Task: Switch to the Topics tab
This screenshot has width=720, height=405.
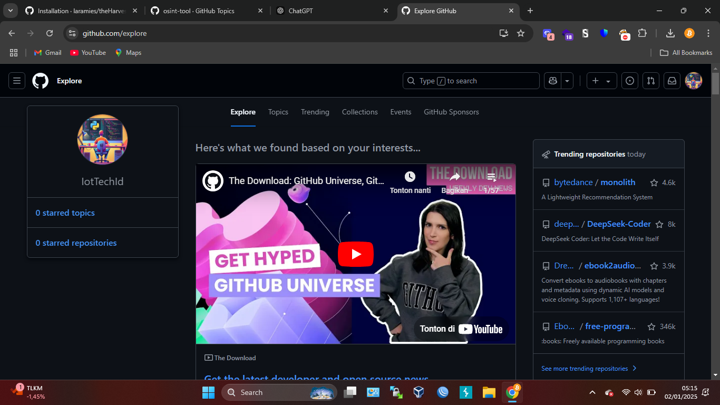Action: [x=278, y=112]
